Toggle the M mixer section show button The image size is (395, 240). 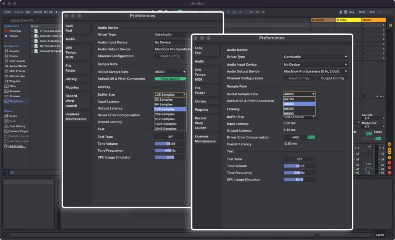click(x=389, y=157)
